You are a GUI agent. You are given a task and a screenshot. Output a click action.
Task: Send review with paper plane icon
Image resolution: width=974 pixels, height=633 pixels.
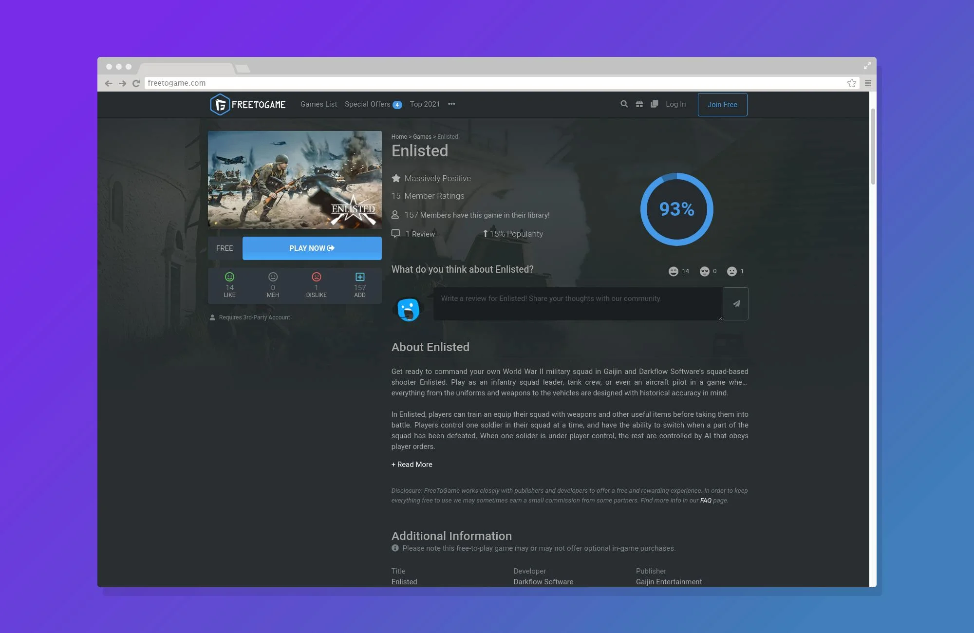click(736, 304)
